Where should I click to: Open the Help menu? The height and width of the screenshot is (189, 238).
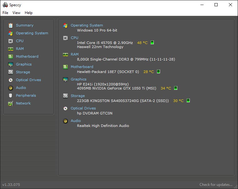[x=28, y=13]
